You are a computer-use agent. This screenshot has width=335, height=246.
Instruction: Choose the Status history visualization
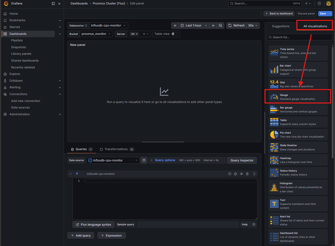coord(298,173)
